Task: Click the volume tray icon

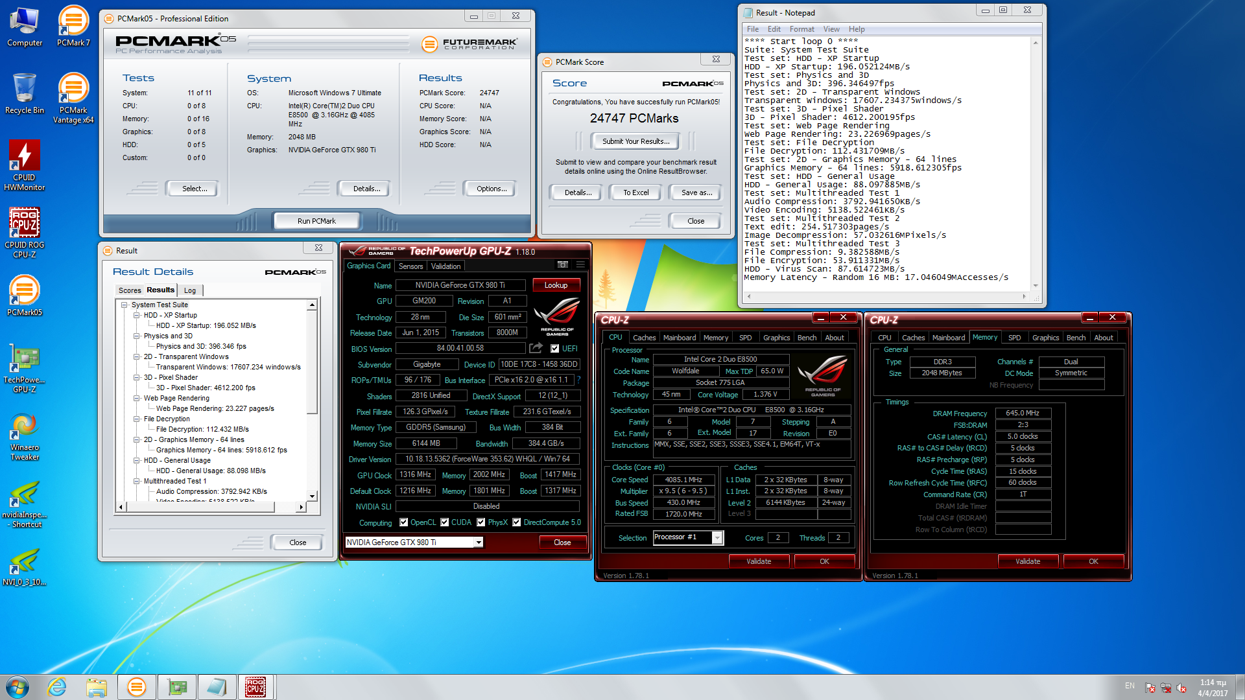Action: pos(1181,688)
